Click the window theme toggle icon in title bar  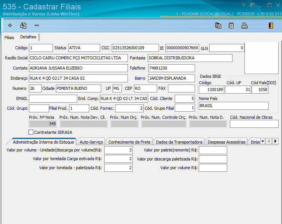click(x=252, y=5)
